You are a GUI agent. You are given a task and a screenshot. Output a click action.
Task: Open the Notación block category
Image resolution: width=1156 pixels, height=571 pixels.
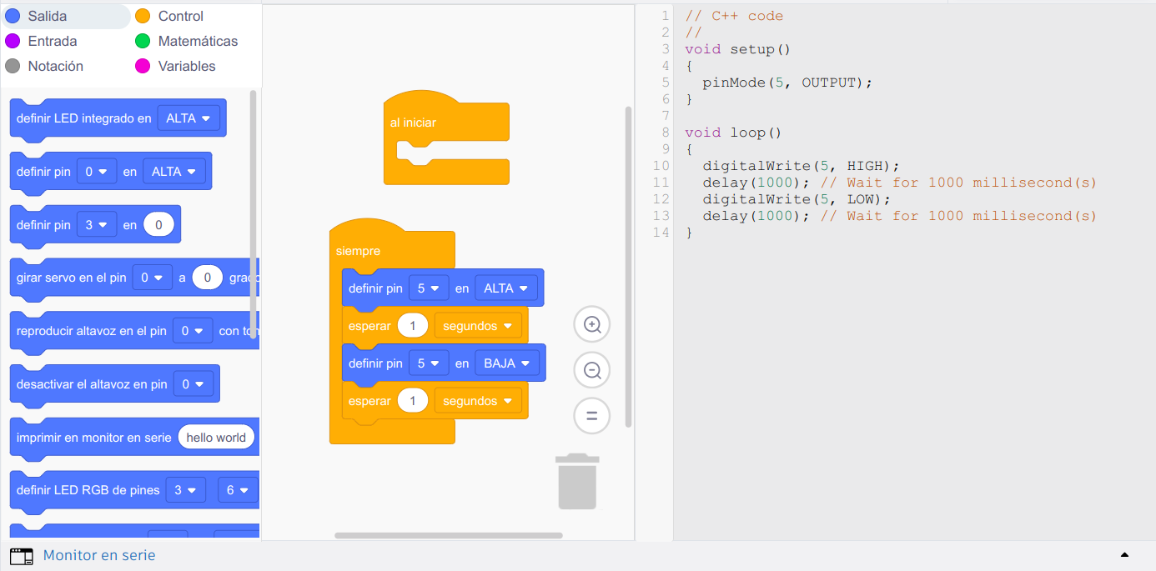click(x=55, y=66)
